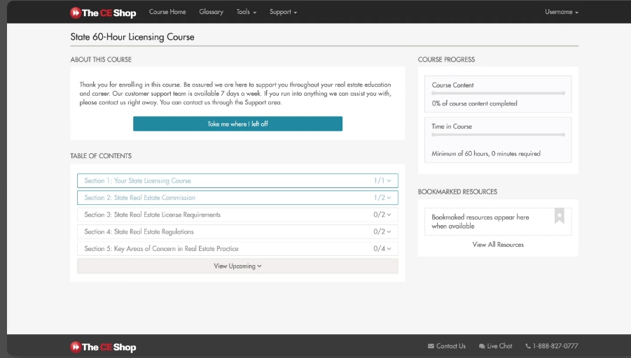Open View All Resources link

tap(498, 244)
